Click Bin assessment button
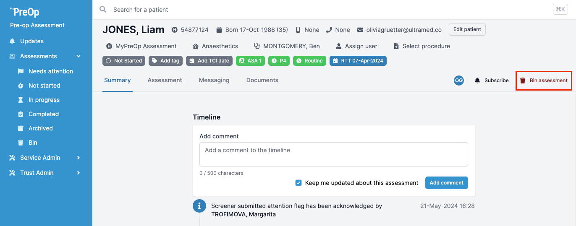The height and width of the screenshot is (226, 576). click(544, 81)
